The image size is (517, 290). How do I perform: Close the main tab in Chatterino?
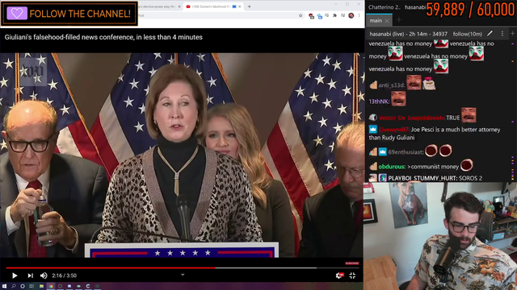pyautogui.click(x=387, y=21)
